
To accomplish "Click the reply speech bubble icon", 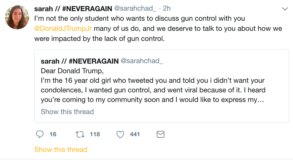I will pyautogui.click(x=40, y=134).
